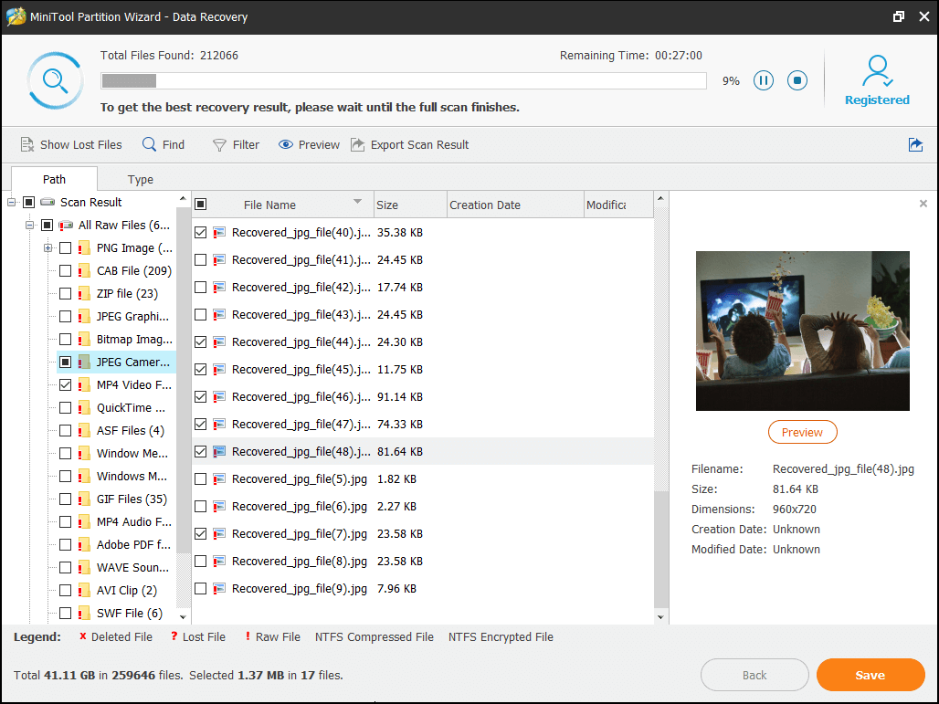Uncheck Recovered_jpg_file(46) checkbox

201,397
